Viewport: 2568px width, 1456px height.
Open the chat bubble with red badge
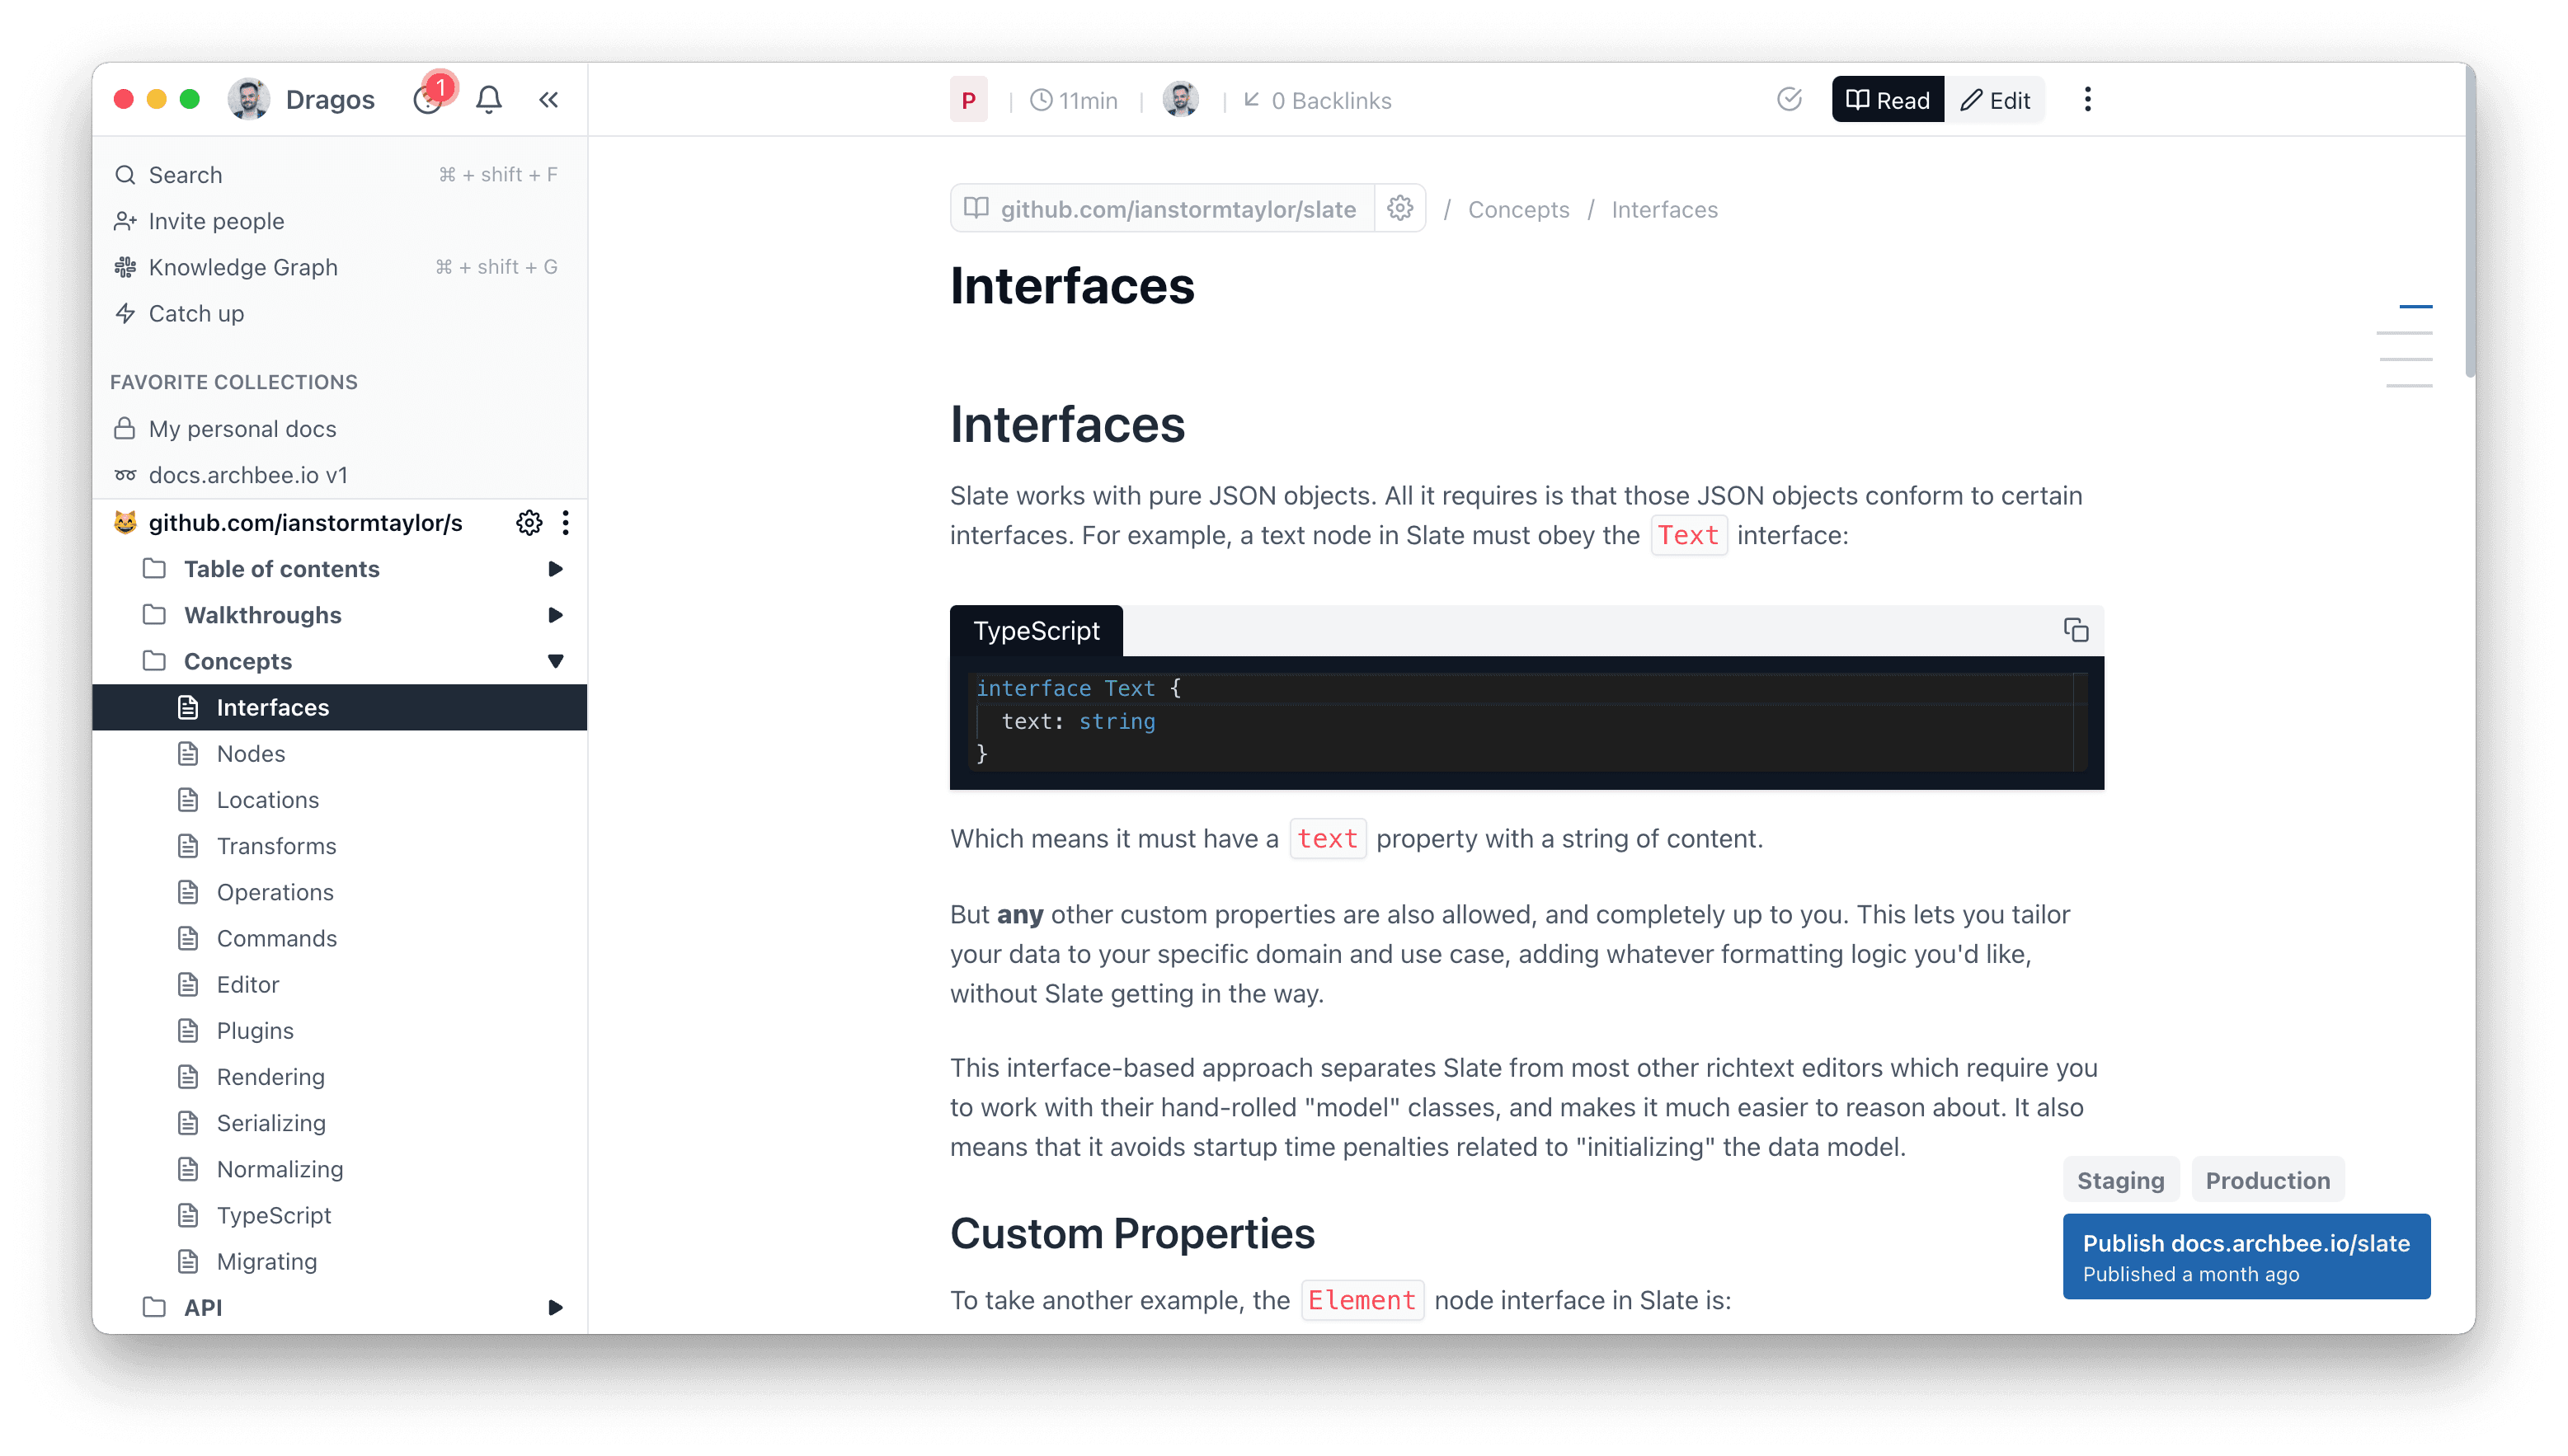click(x=428, y=100)
